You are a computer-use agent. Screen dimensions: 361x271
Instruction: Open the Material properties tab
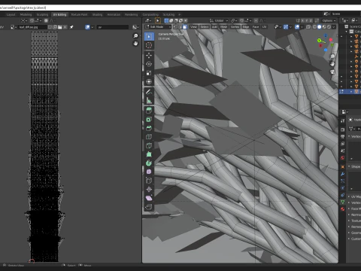[343, 209]
